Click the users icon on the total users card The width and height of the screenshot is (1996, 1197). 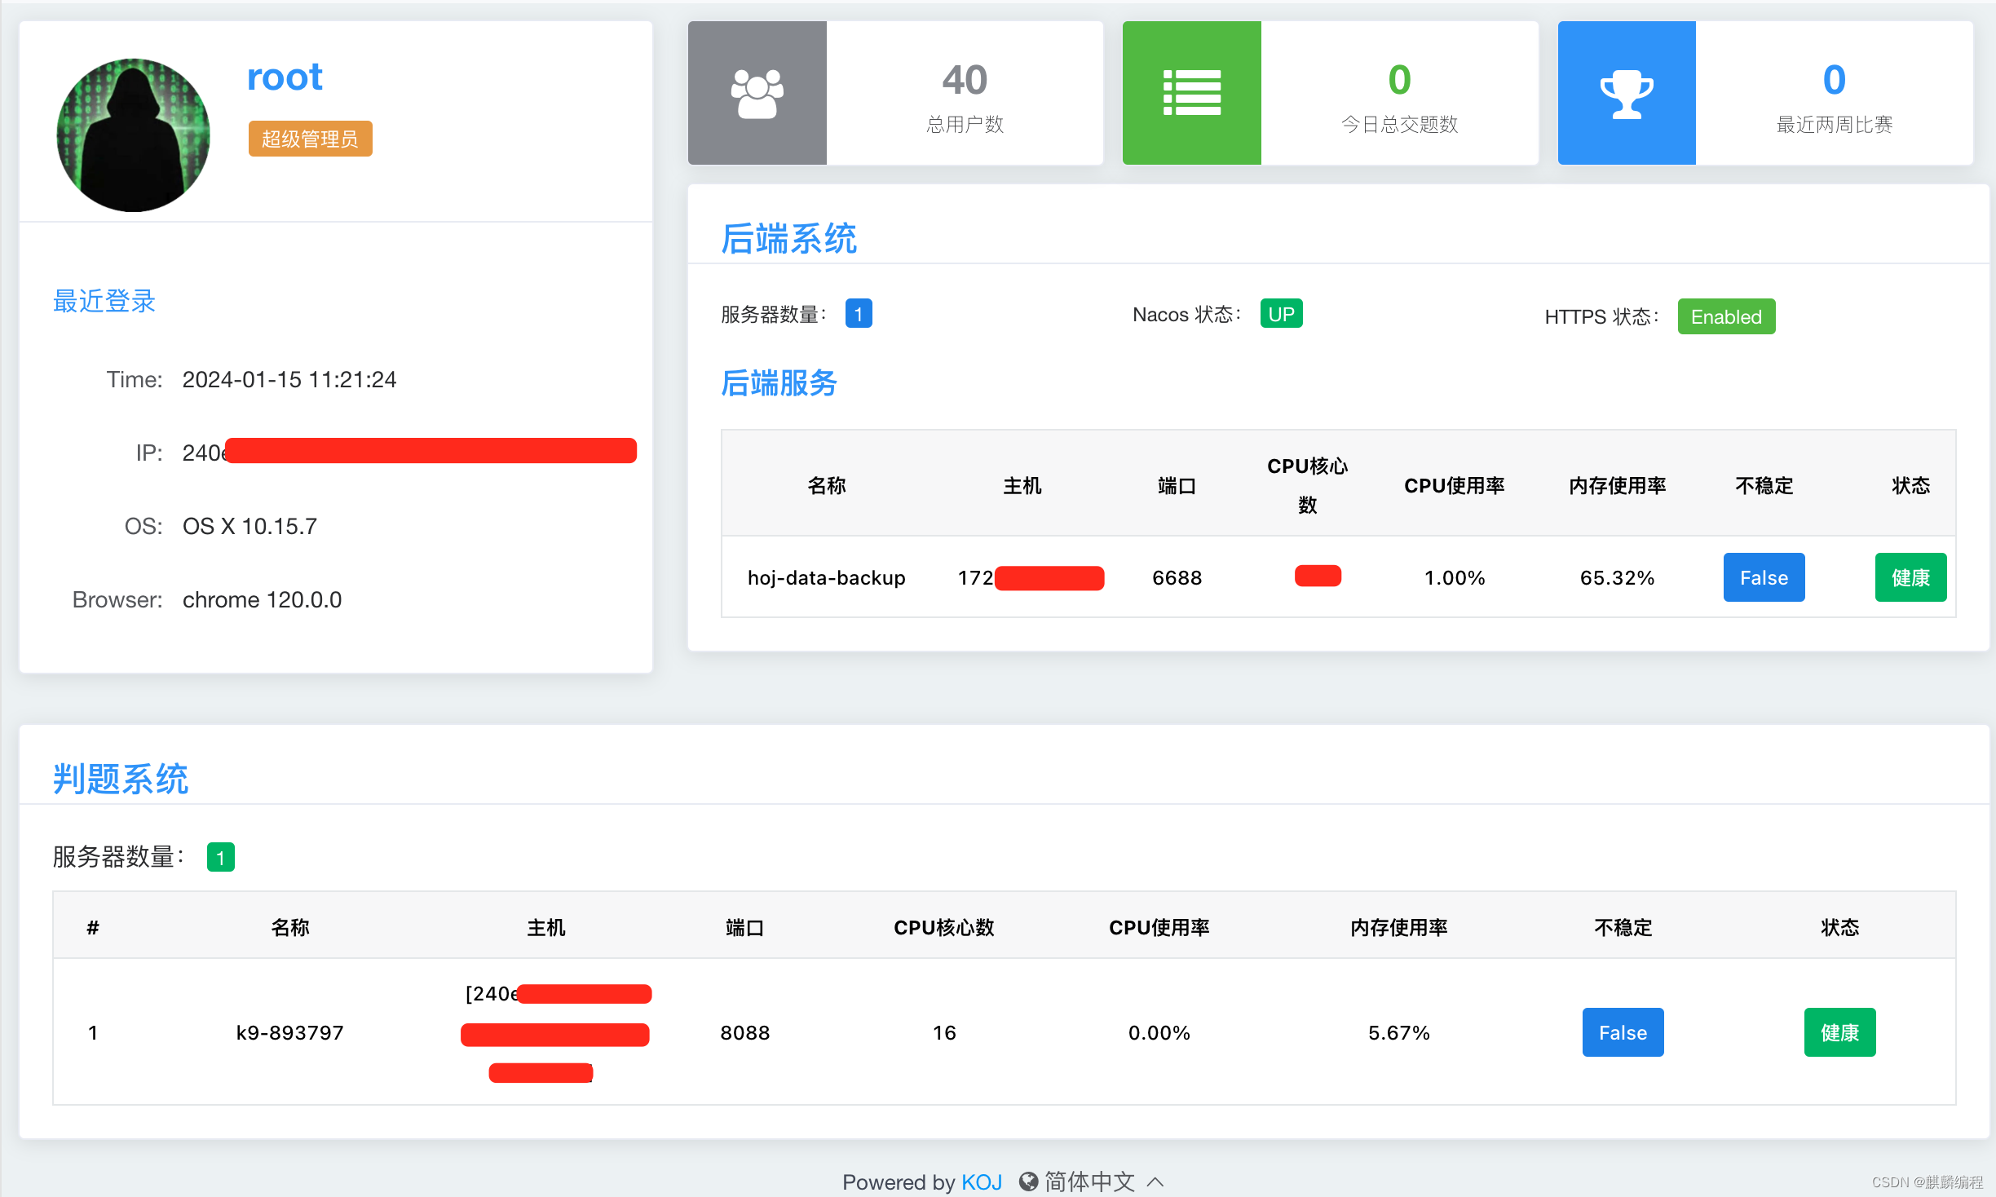757,92
